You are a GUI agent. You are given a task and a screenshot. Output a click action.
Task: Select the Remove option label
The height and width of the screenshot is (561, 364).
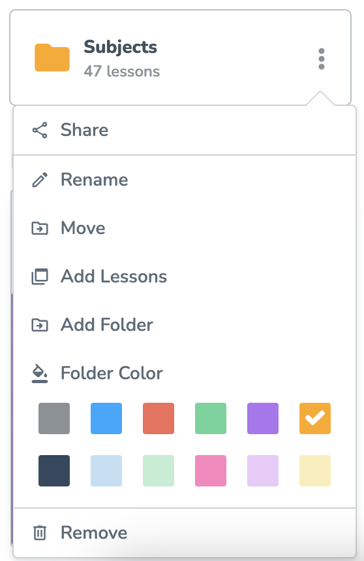(x=94, y=532)
